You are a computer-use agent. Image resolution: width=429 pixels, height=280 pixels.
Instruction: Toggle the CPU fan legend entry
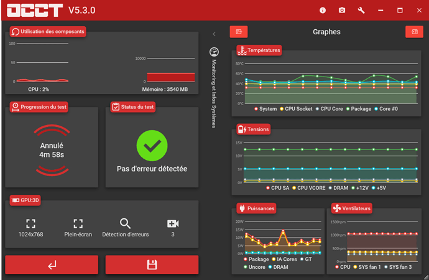pos(343,267)
